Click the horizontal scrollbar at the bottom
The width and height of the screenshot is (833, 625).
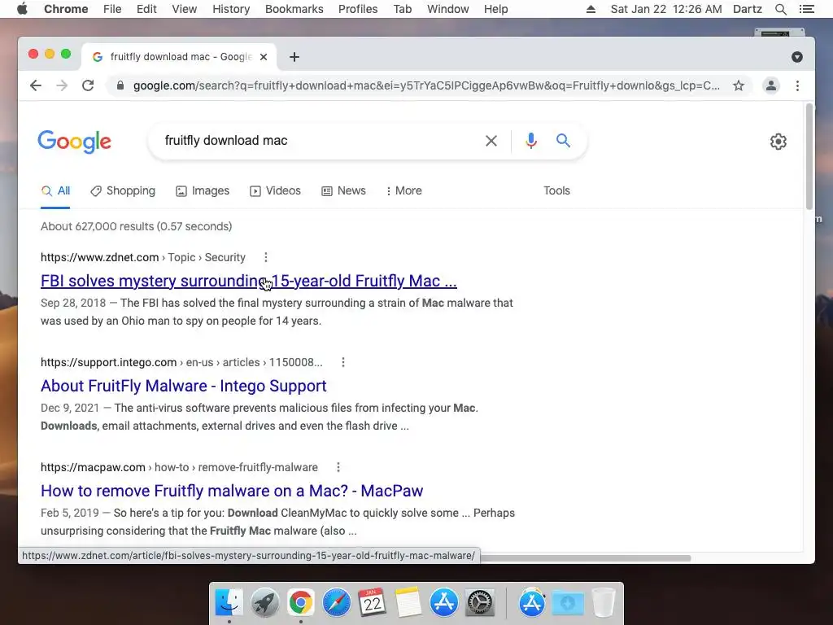tap(586, 558)
